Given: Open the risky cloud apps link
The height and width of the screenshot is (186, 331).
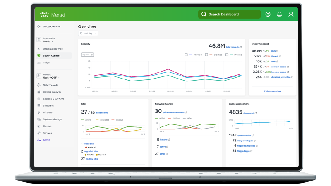Looking at the screenshot, I should pyautogui.click(x=245, y=141).
